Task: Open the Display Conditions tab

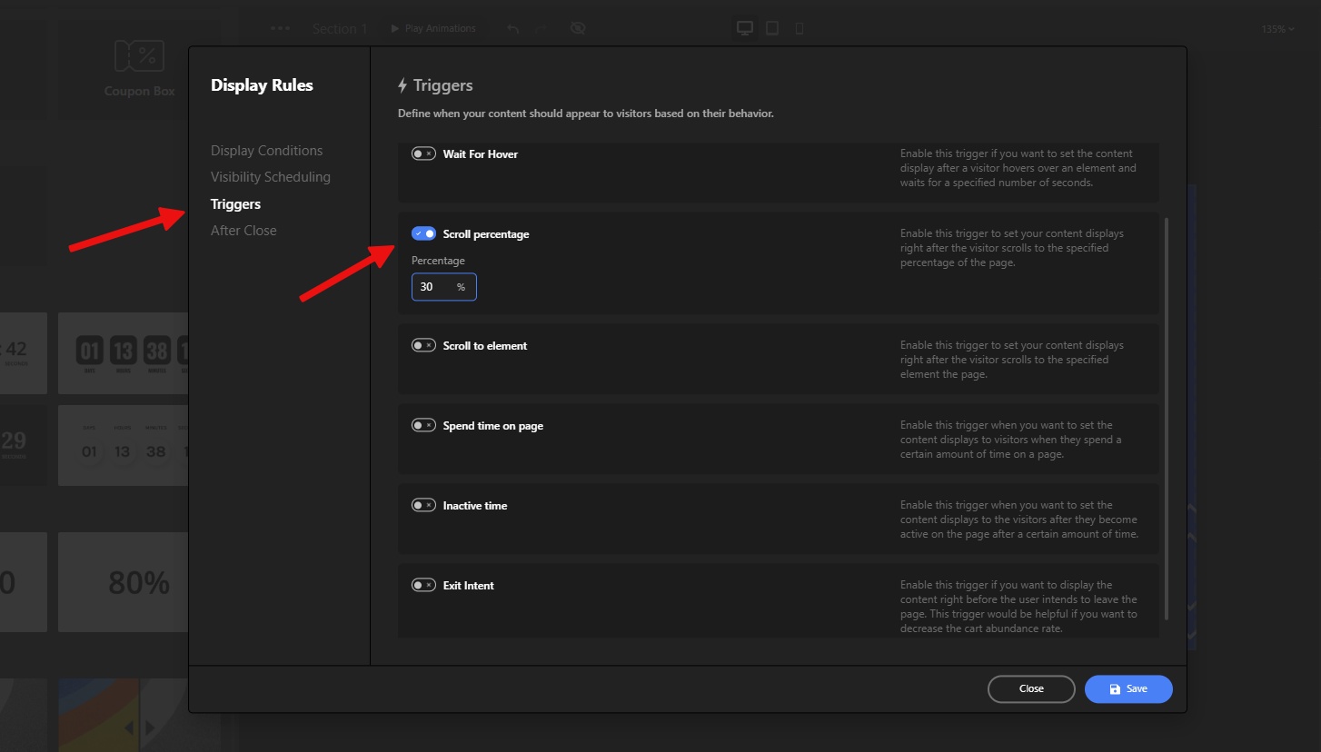Action: click(266, 151)
